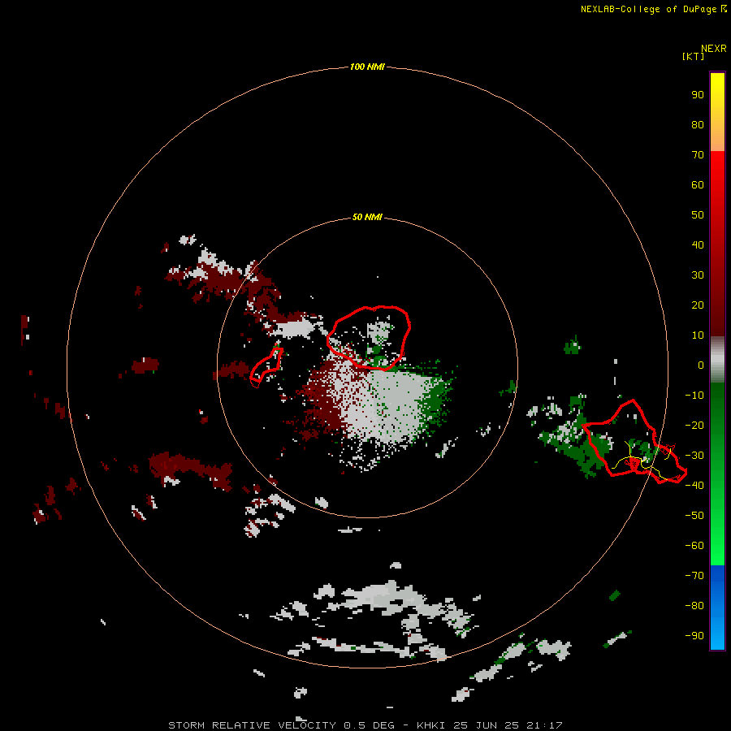This screenshot has height=731, width=731.
Task: Click the 30 value on velocity scale
Action: coord(698,275)
